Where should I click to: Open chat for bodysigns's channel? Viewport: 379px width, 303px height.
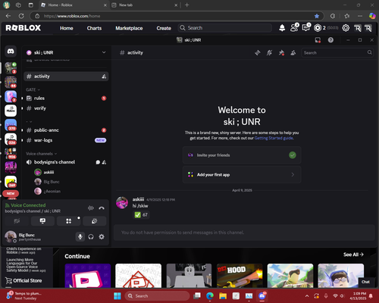98,162
